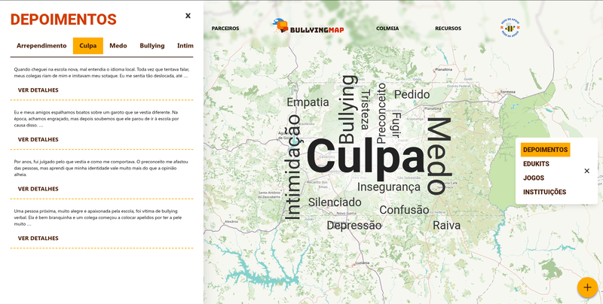The width and height of the screenshot is (603, 304).
Task: Close the Depoimentos panel with X
Action: (x=188, y=16)
